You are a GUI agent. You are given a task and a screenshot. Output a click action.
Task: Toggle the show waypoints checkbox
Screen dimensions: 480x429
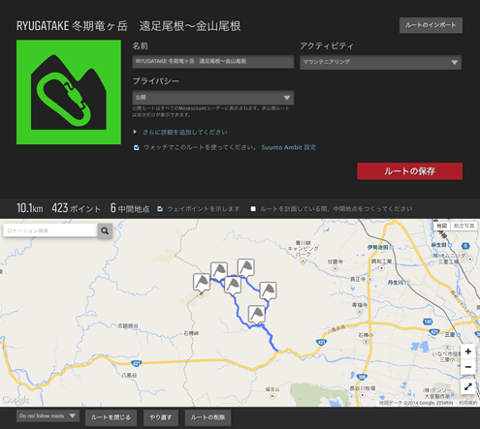(x=160, y=209)
